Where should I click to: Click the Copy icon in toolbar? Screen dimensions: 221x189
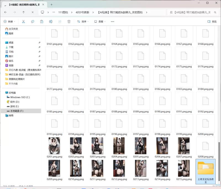(33, 22)
